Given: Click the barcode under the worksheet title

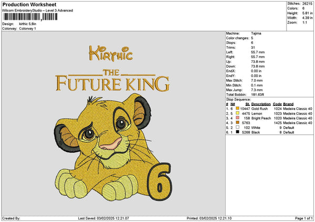Looking at the screenshot, I should (x=30, y=17).
